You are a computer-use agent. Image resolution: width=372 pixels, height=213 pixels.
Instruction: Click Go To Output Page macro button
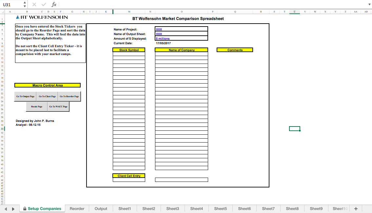point(25,97)
